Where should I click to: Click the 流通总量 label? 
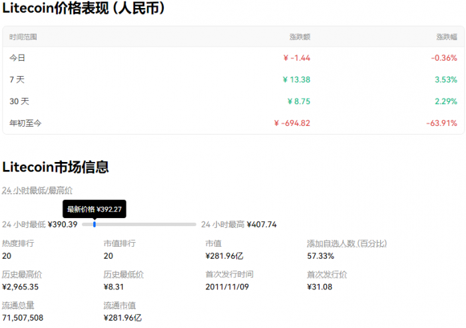[x=18, y=305]
